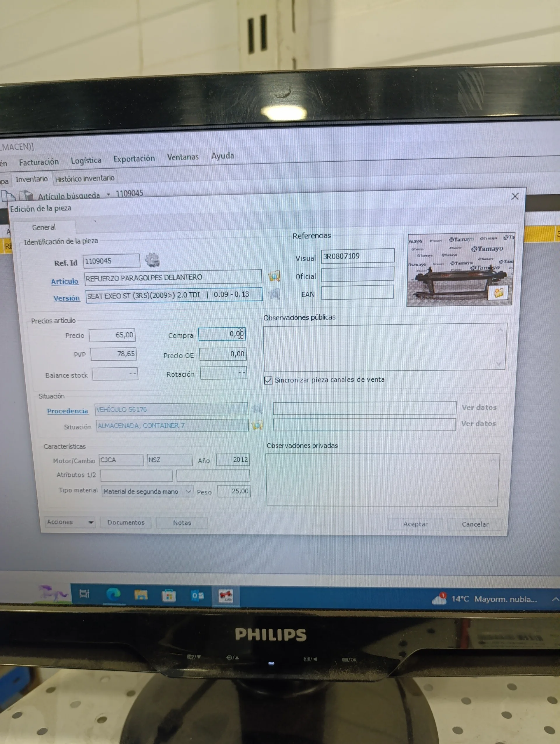Switch to the Inventario tab
The height and width of the screenshot is (744, 560).
pyautogui.click(x=32, y=179)
